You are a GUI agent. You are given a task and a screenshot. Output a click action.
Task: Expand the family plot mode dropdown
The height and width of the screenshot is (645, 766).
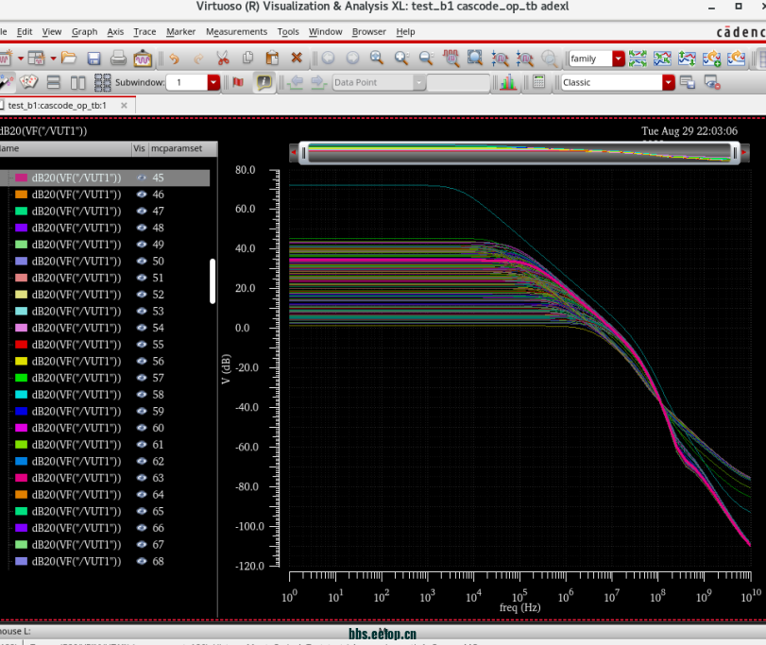[x=619, y=59]
